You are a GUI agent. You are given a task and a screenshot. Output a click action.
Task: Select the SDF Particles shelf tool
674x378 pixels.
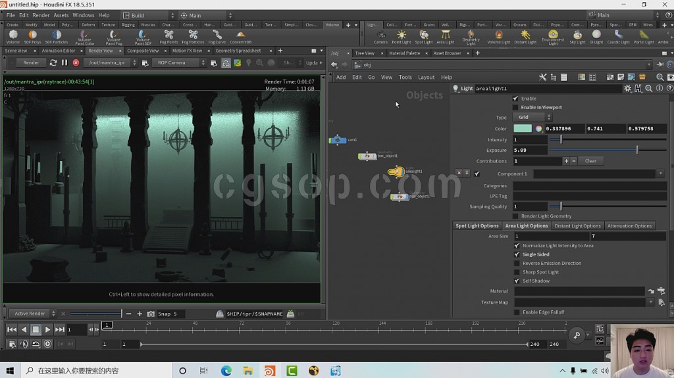point(57,37)
